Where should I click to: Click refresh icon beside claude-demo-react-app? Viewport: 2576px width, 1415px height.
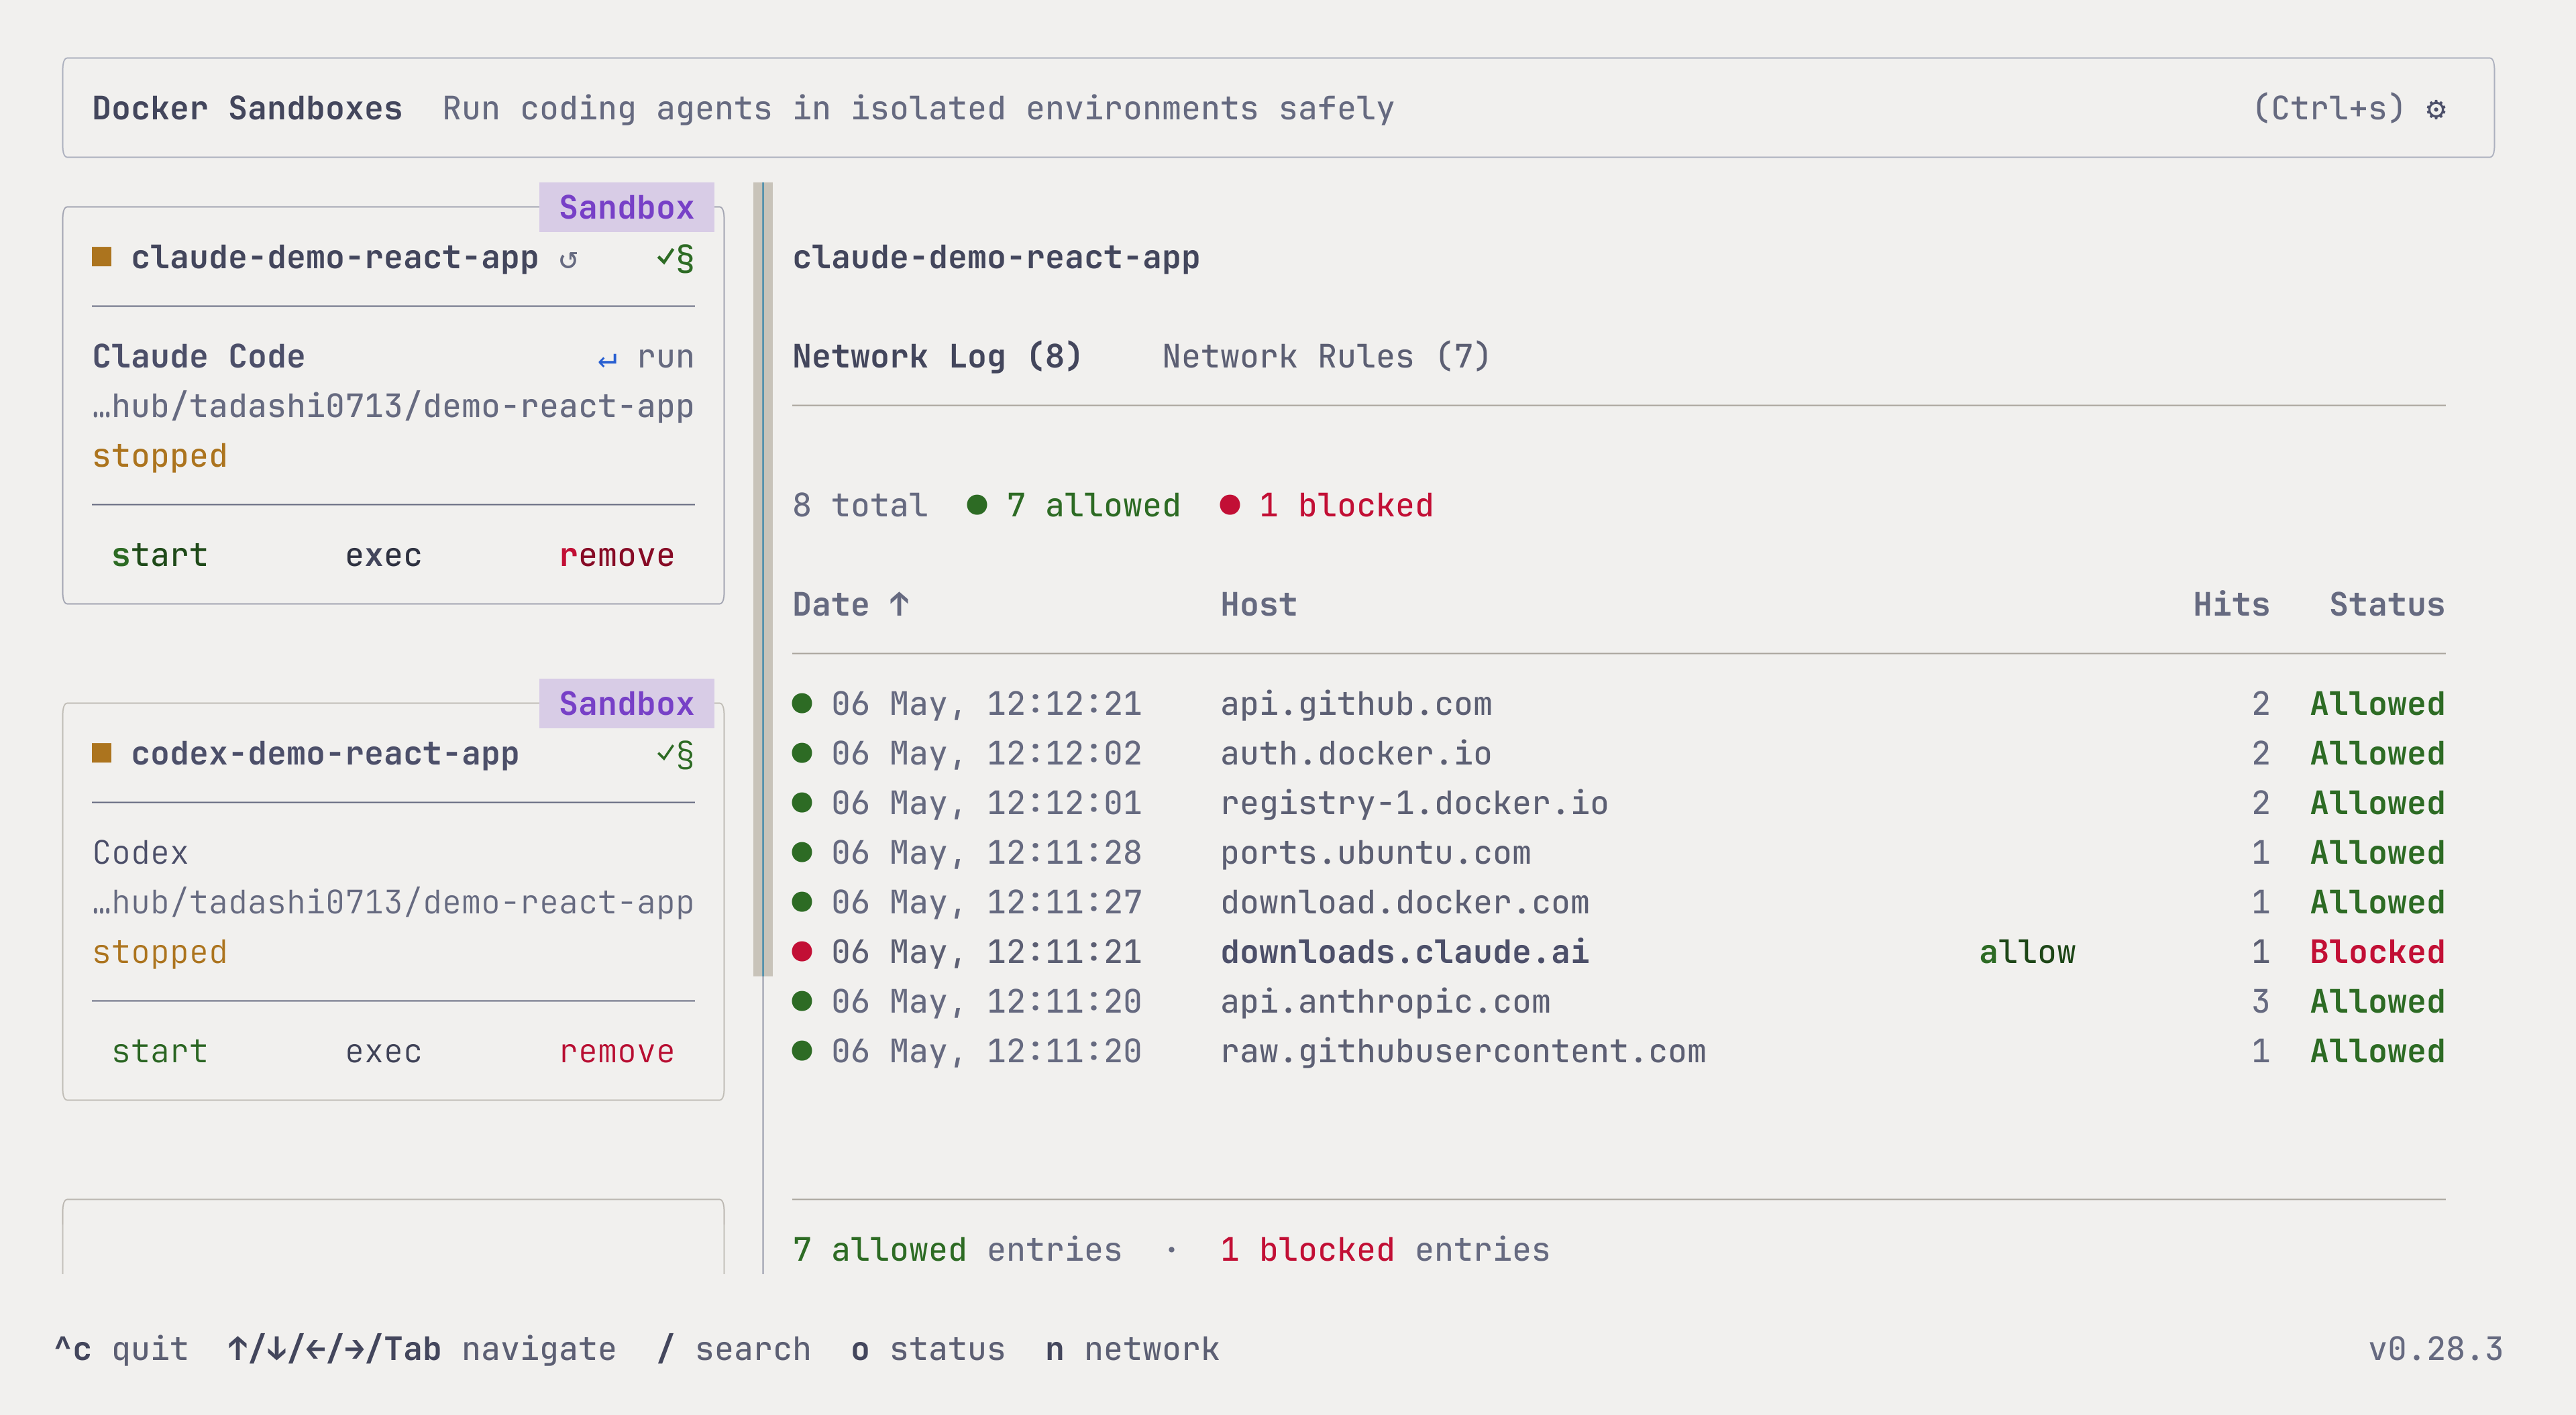568,259
